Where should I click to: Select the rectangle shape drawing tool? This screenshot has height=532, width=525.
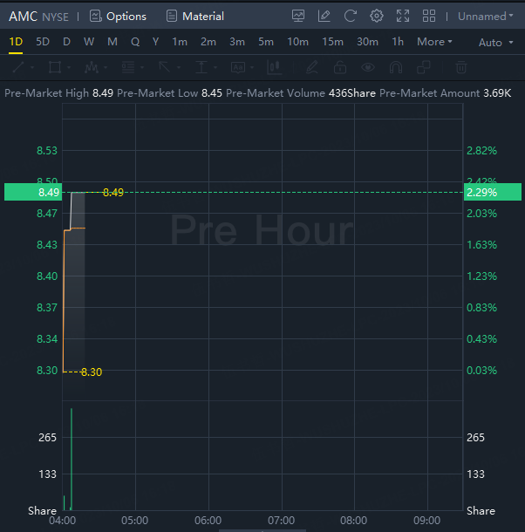(x=56, y=67)
